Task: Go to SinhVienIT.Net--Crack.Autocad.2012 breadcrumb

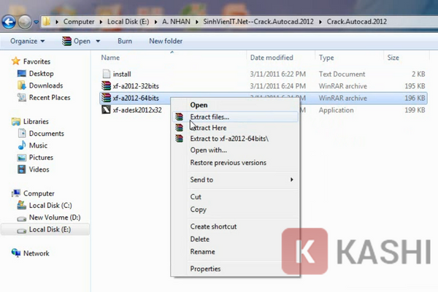Action: click(258, 21)
